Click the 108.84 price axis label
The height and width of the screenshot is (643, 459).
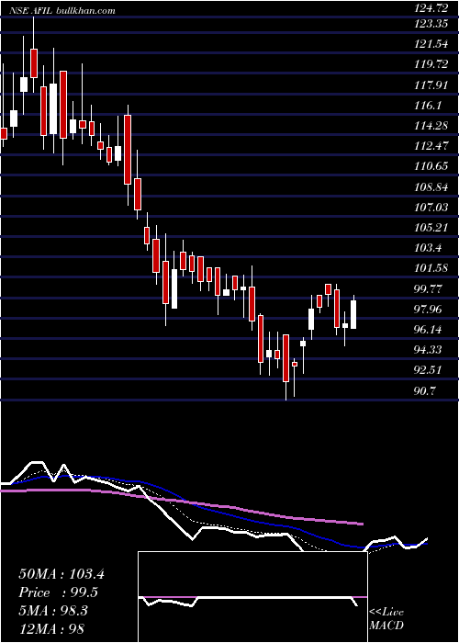click(431, 187)
